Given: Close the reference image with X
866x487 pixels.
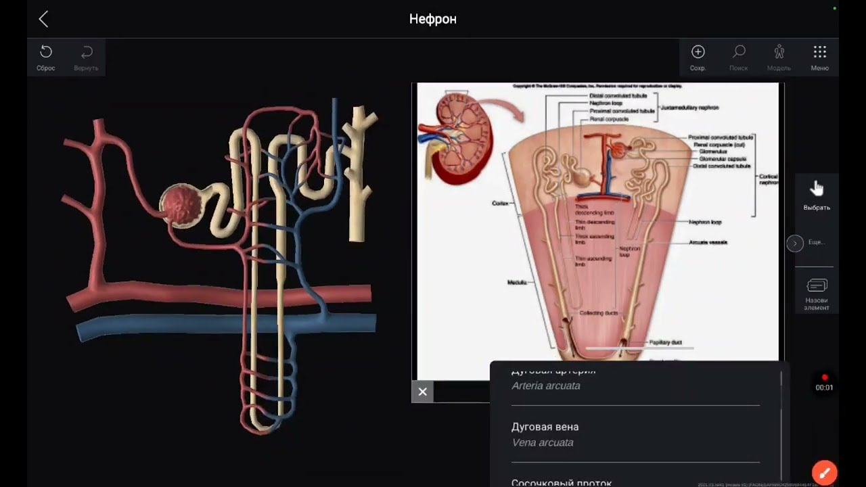Looking at the screenshot, I should pyautogui.click(x=422, y=392).
